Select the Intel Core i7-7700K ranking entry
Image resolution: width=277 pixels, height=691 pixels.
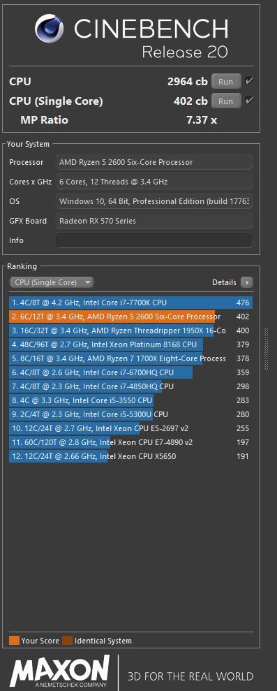[x=130, y=303]
